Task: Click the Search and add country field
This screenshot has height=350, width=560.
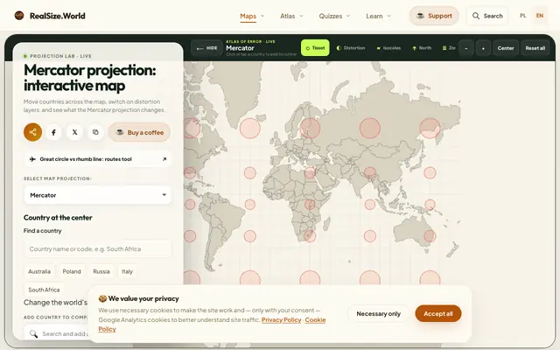Action: tap(57, 333)
